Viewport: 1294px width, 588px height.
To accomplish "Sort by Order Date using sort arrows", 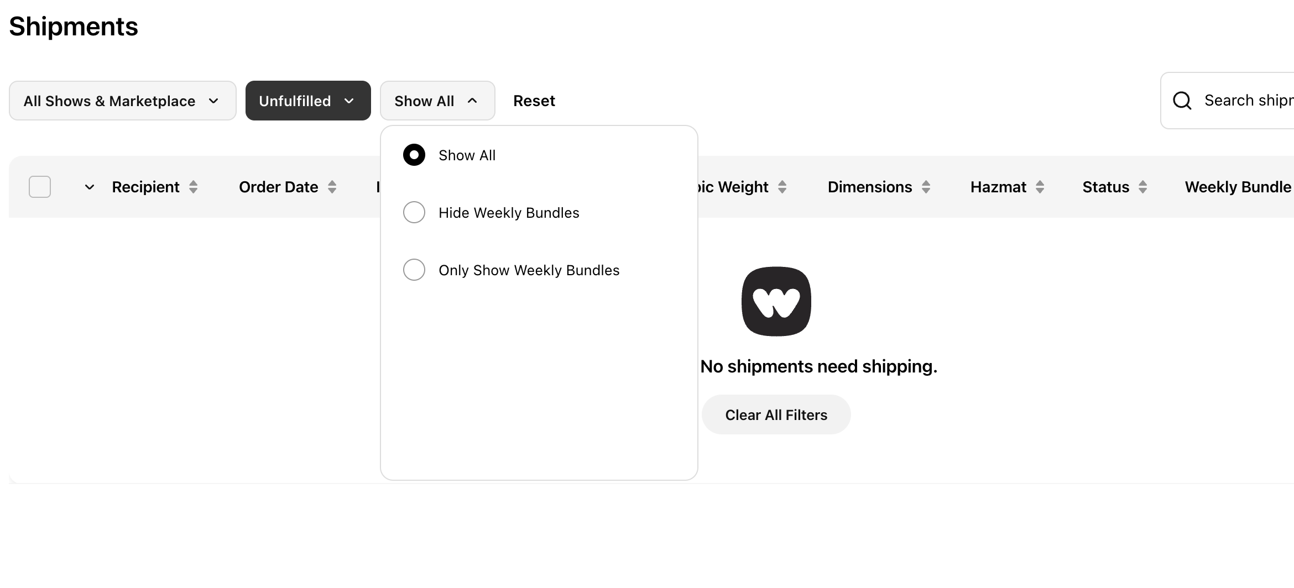I will (332, 187).
